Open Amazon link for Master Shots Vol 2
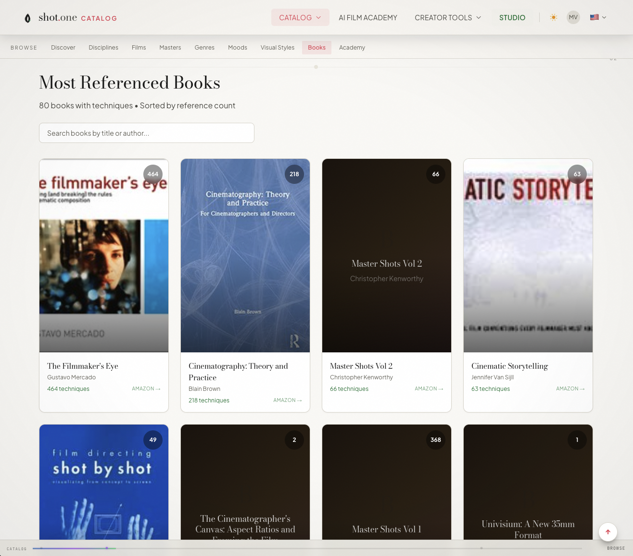 tap(429, 388)
